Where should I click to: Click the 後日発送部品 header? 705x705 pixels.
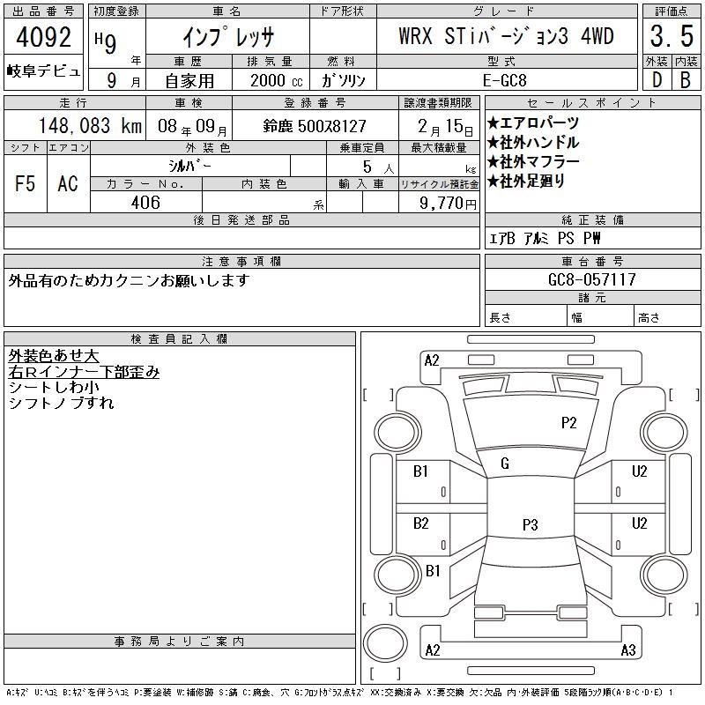tap(241, 219)
